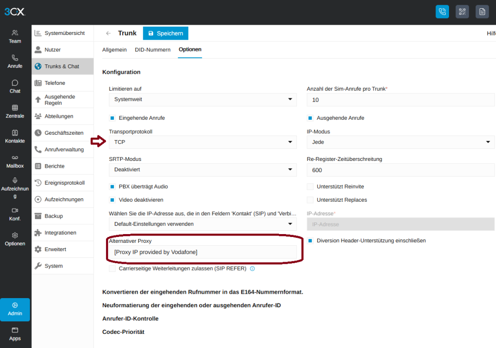This screenshot has width=496, height=348.
Task: Open Telefone menu entry
Action: coord(62,83)
